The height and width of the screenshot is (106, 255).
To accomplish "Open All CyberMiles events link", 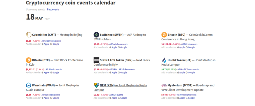I will tap(51, 41).
